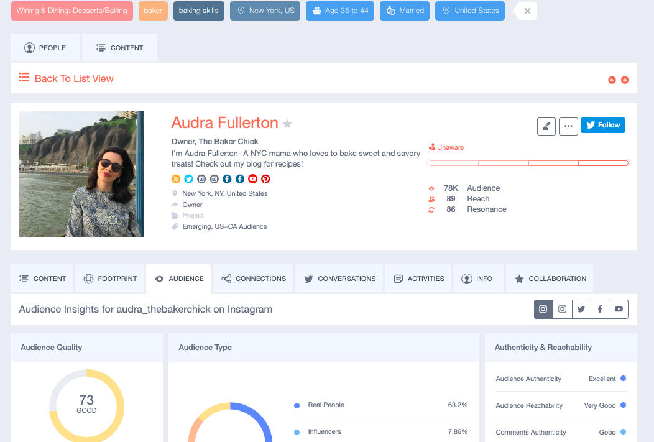
Task: Click the refresh icon beside 86 Resonance
Action: point(431,209)
